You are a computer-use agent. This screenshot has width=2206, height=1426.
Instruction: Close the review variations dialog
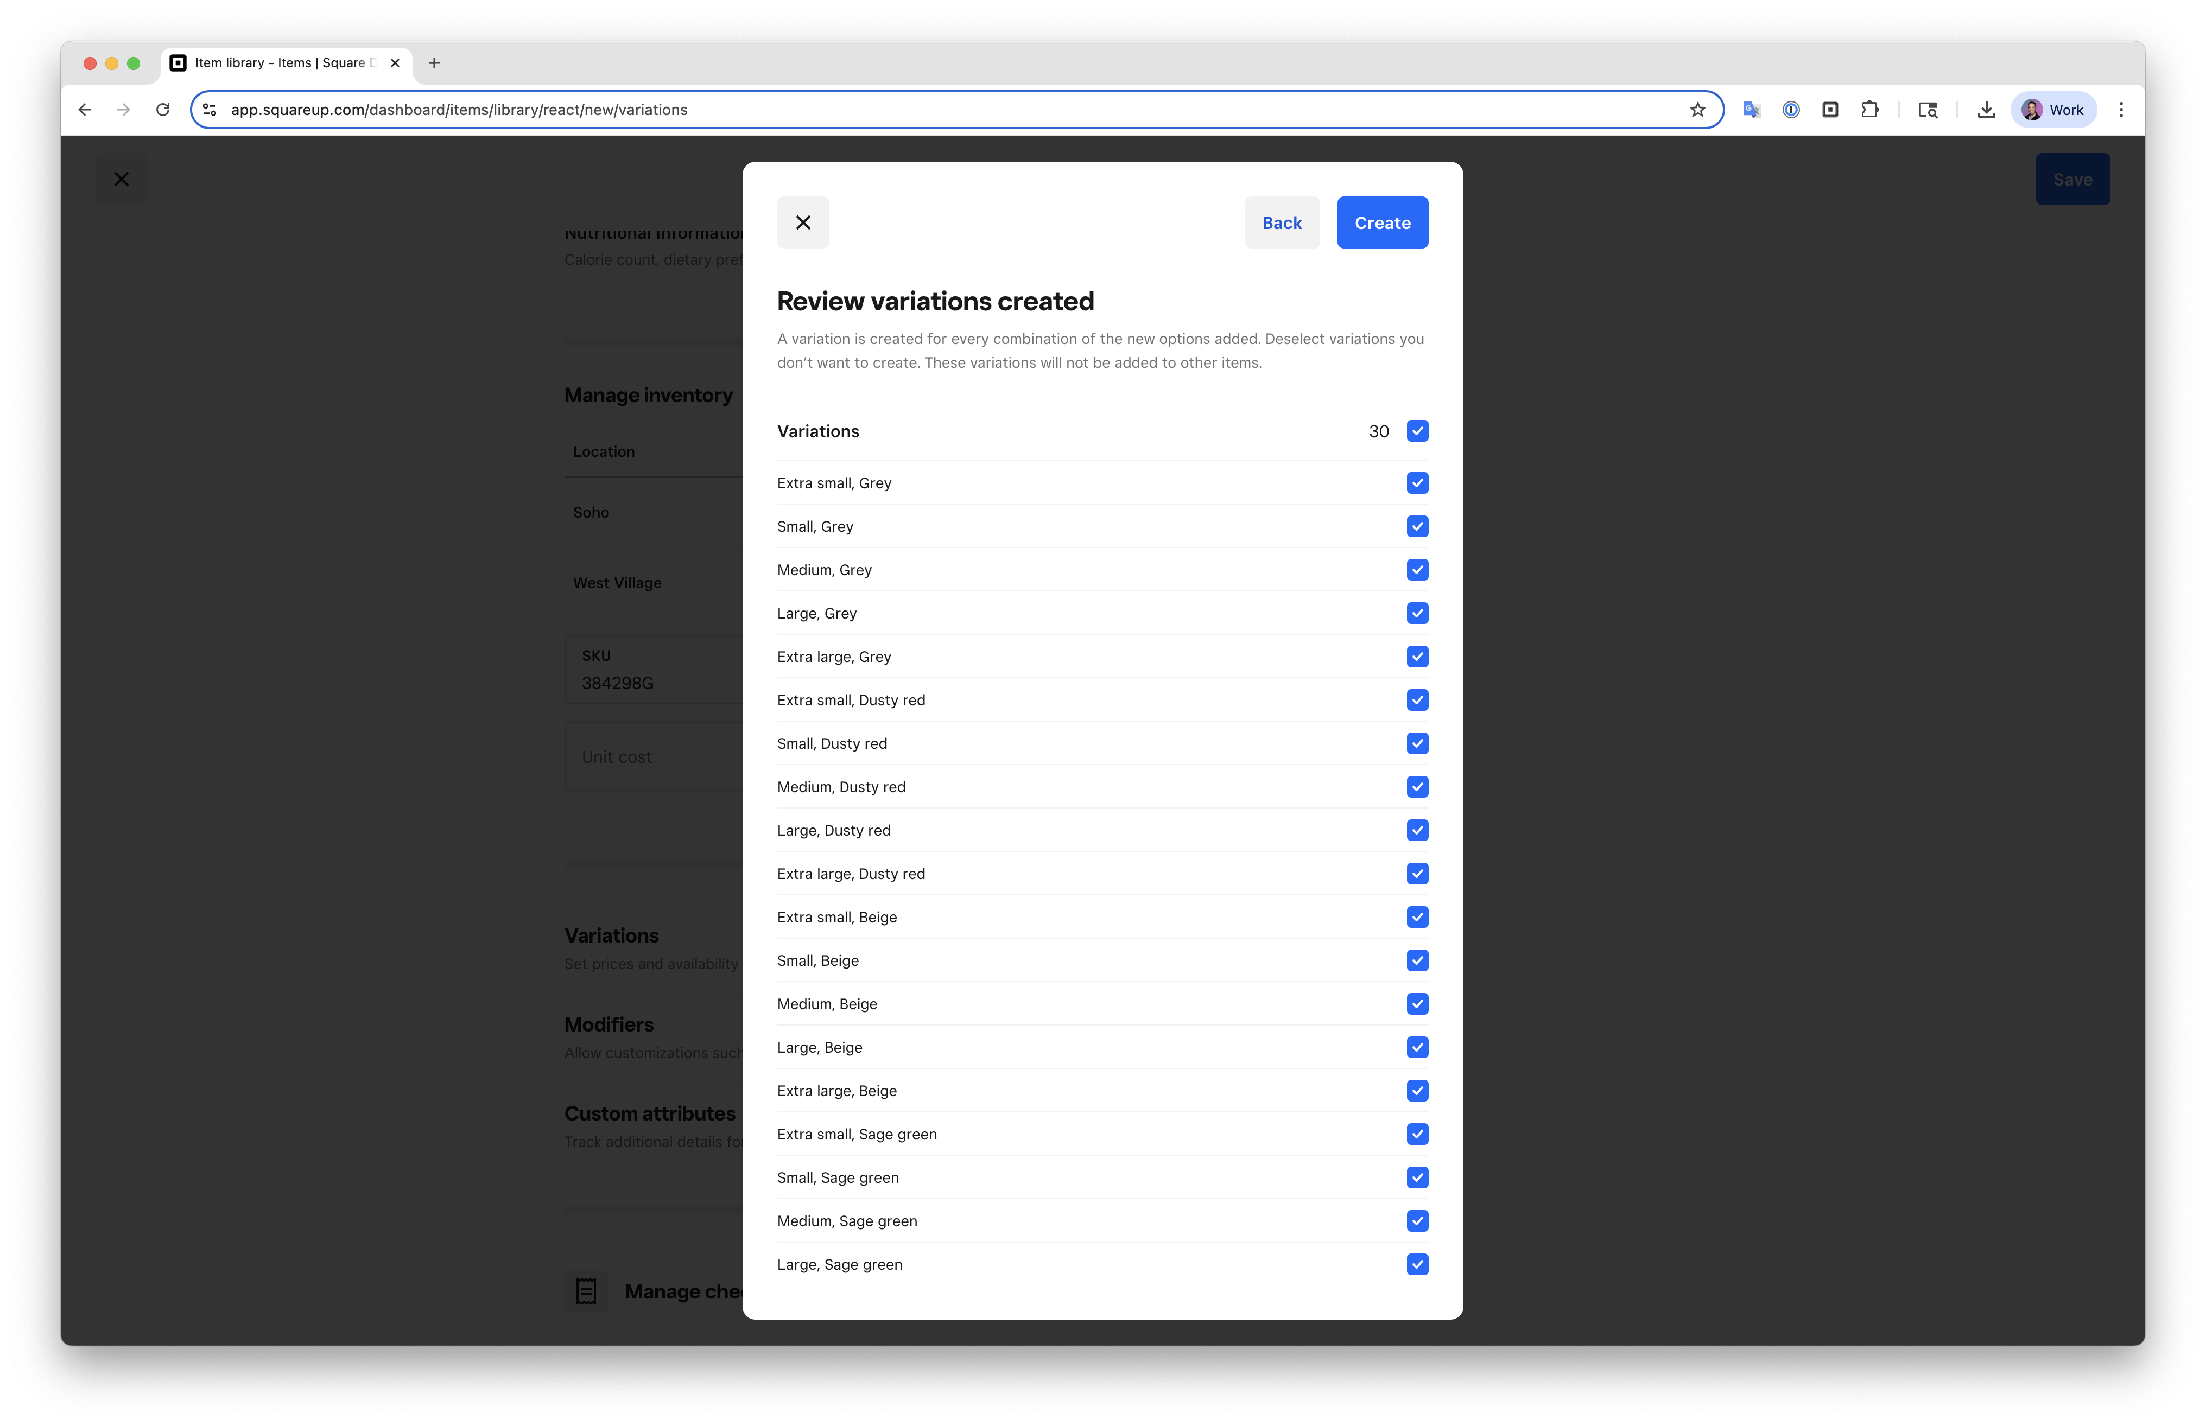tap(803, 222)
